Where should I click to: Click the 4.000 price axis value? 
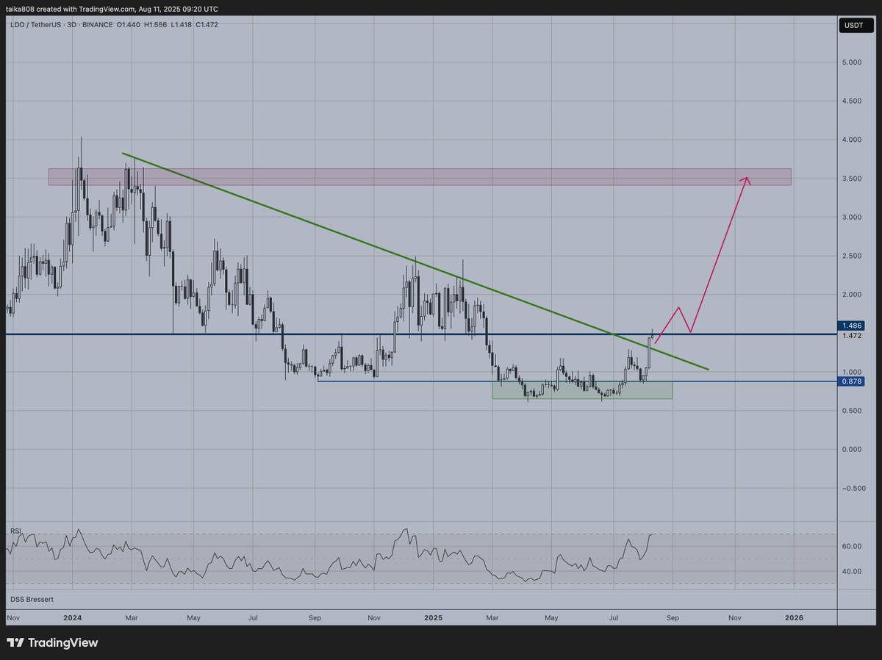tap(853, 140)
